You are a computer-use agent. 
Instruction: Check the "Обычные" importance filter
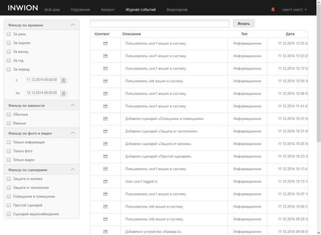pyautogui.click(x=9, y=115)
